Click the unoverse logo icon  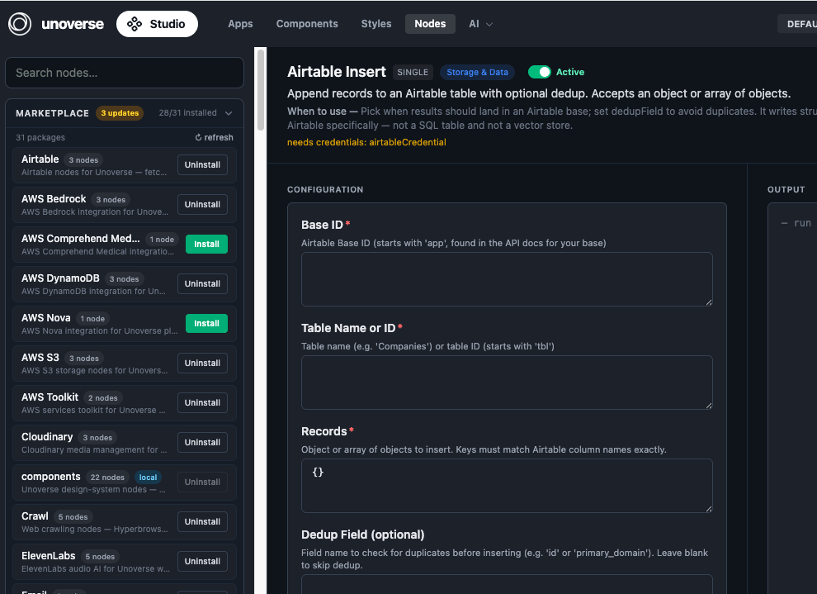pos(20,24)
